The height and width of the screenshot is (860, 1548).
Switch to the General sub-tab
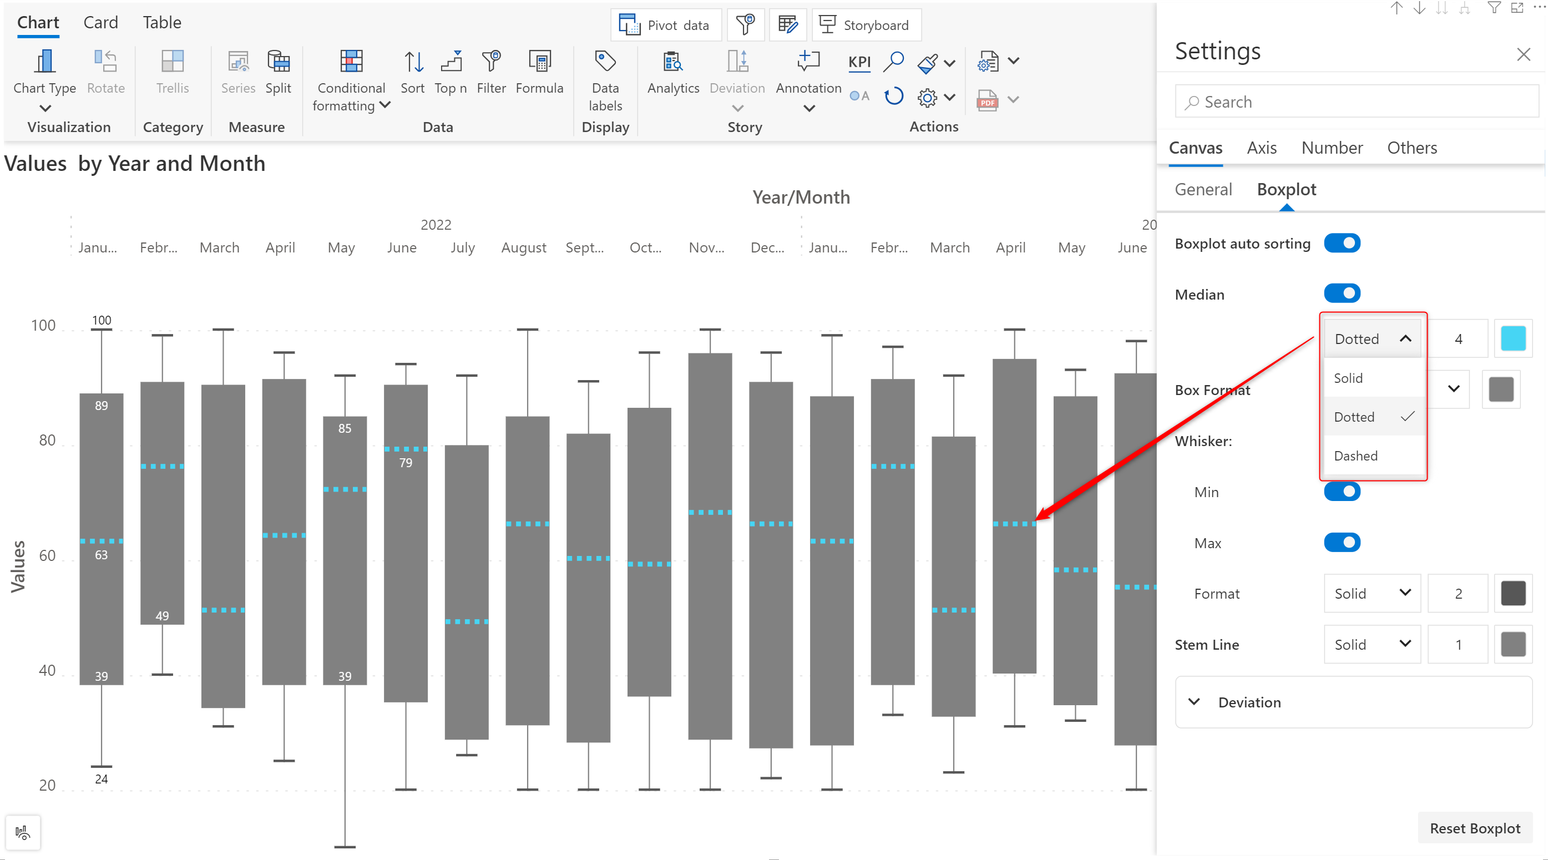1203,190
